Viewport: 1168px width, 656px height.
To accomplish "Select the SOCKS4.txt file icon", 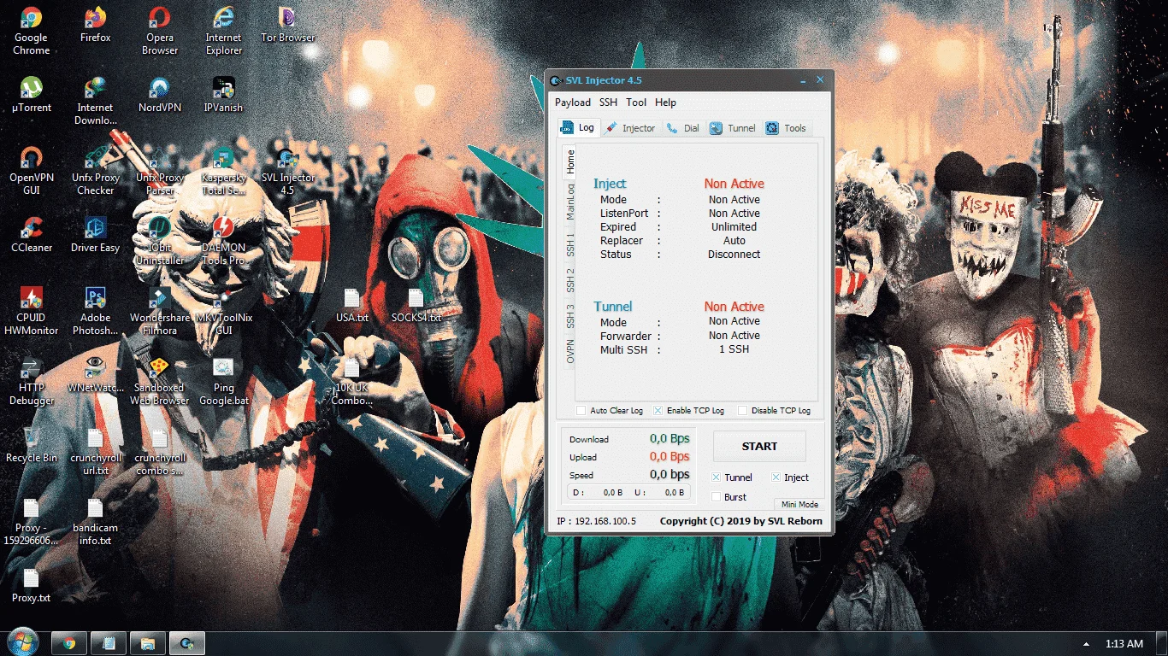I will coord(416,305).
